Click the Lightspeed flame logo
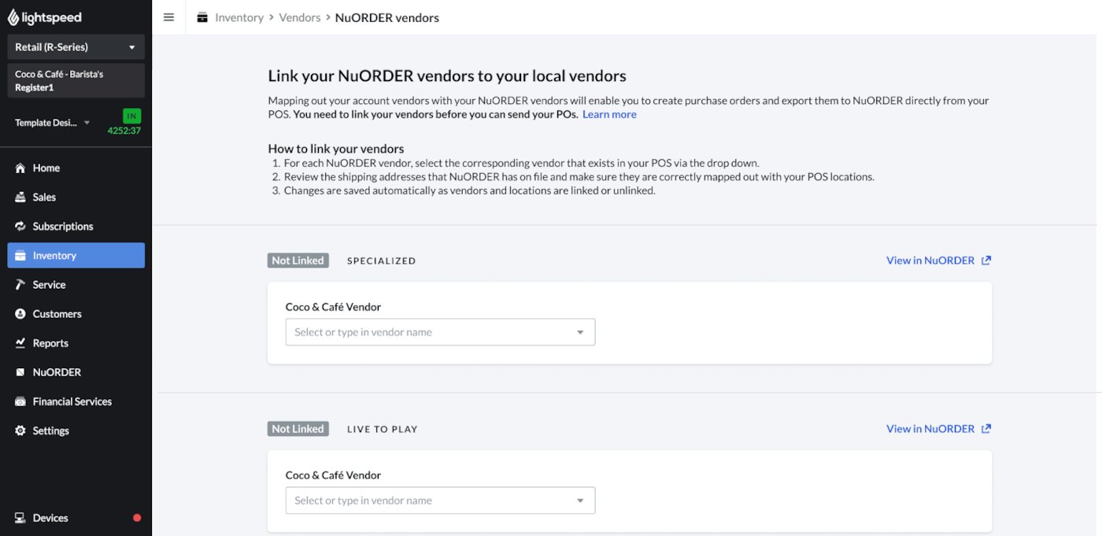1102x536 pixels. (x=15, y=17)
